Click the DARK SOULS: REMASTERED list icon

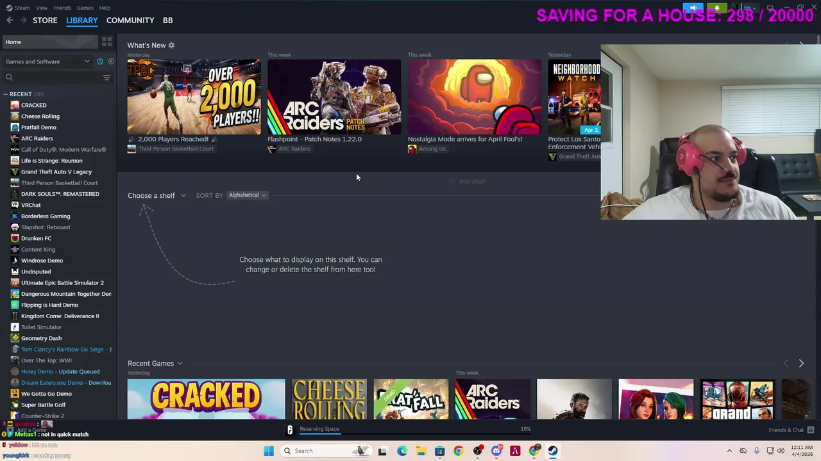click(15, 194)
